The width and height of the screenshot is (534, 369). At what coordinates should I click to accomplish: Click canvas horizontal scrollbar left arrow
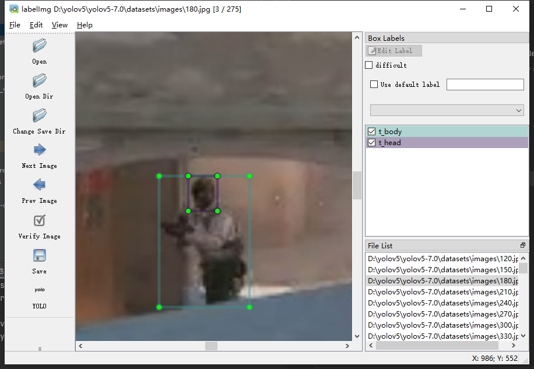(80, 346)
